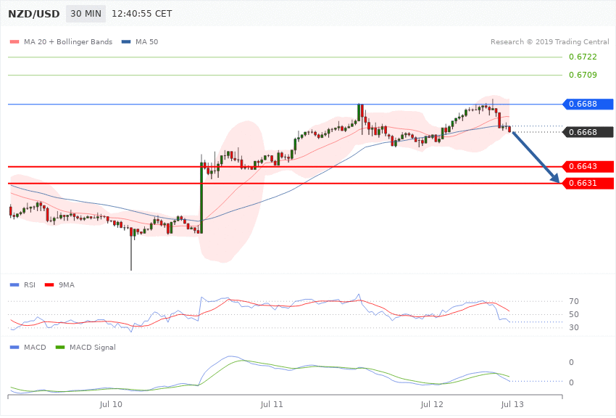Image resolution: width=616 pixels, height=418 pixels.
Task: Click the Jul 11 date axis label
Action: tap(272, 404)
